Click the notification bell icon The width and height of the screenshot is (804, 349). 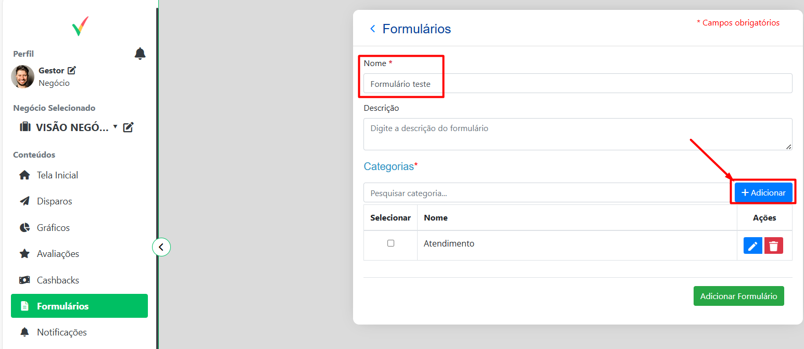pyautogui.click(x=140, y=54)
